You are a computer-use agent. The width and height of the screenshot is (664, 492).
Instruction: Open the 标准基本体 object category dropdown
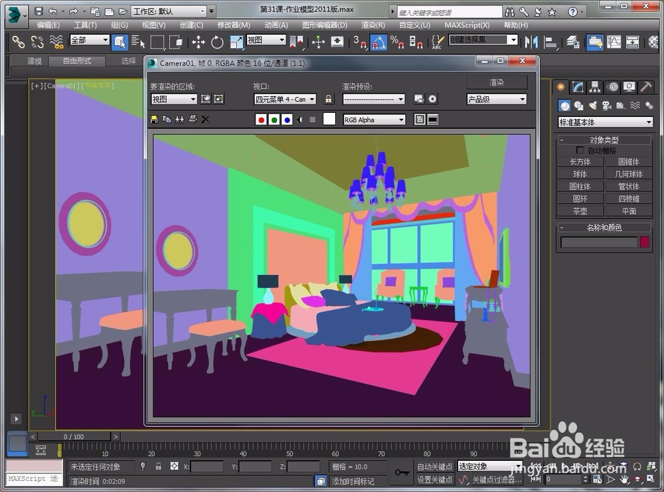[606, 122]
